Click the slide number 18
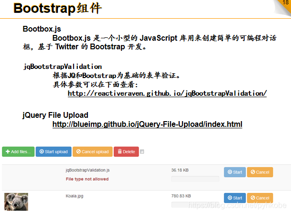This screenshot has width=291, height=214. point(285,2)
